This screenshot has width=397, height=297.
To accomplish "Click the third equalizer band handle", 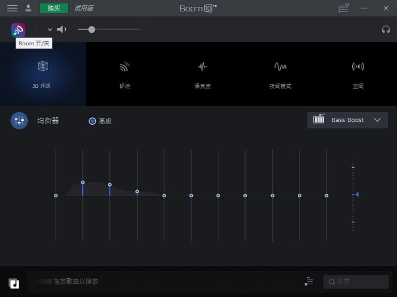I will 109,185.
